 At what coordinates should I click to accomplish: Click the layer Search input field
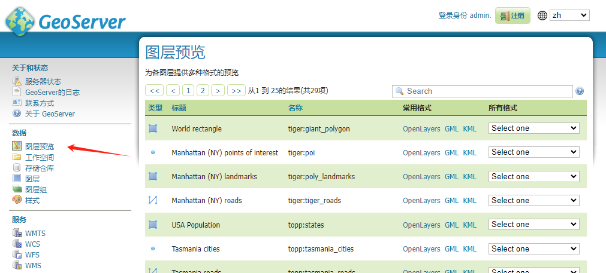pyautogui.click(x=483, y=91)
